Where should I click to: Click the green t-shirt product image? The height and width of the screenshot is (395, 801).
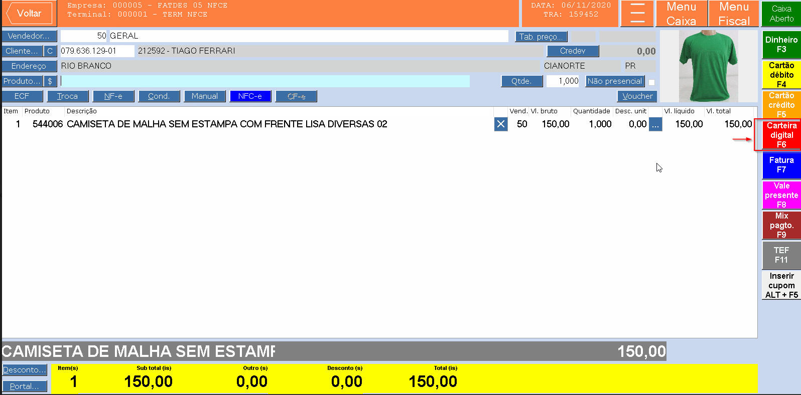point(708,66)
